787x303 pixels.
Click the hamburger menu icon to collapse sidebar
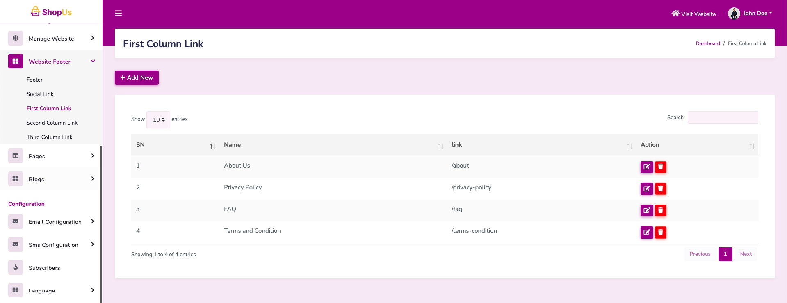coord(119,14)
